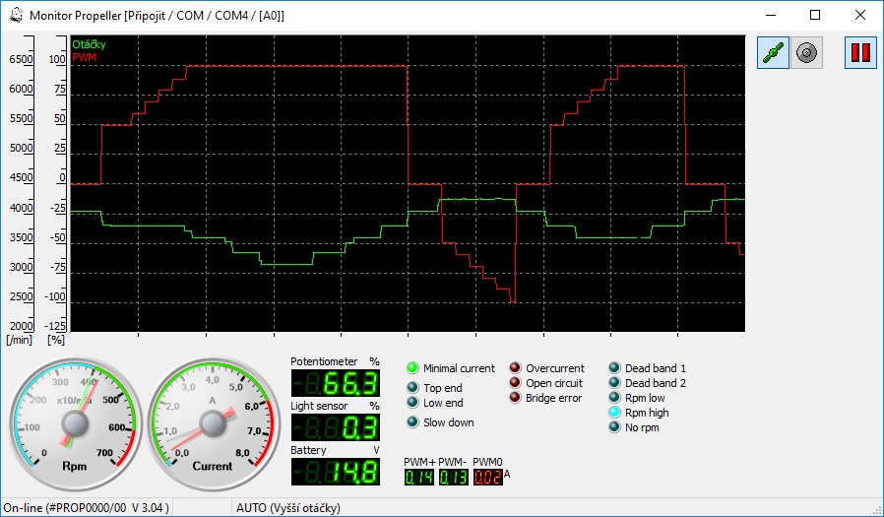The height and width of the screenshot is (517, 884).
Task: Select the green propeller mode button
Action: [x=773, y=53]
